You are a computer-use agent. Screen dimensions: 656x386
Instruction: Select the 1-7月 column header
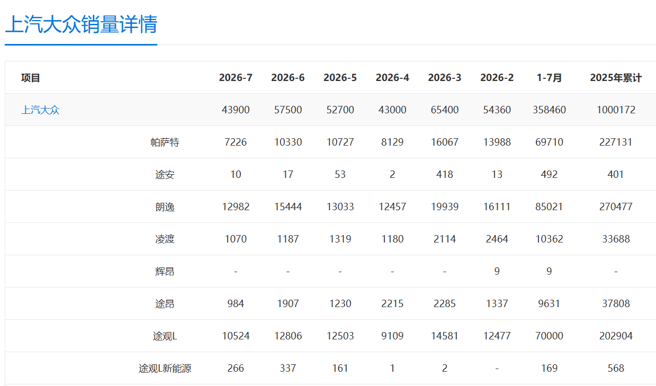coord(549,78)
